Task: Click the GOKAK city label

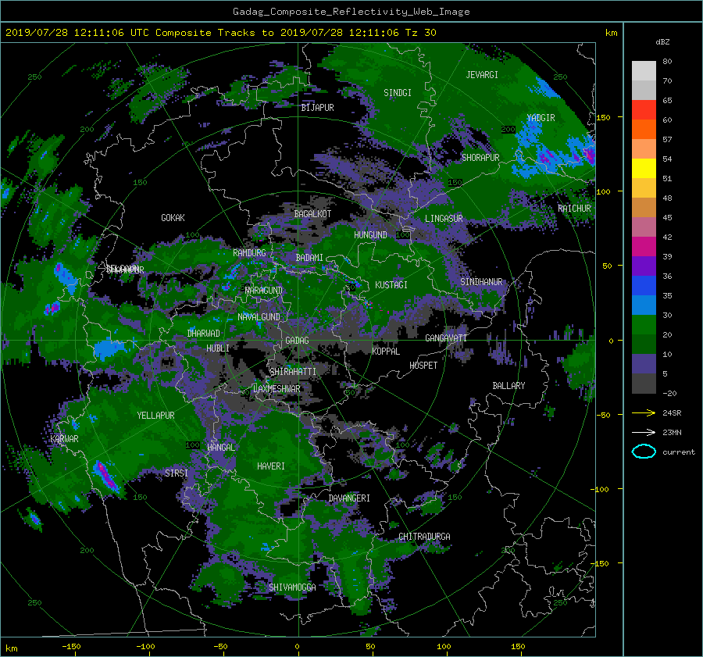Action: pyautogui.click(x=173, y=218)
